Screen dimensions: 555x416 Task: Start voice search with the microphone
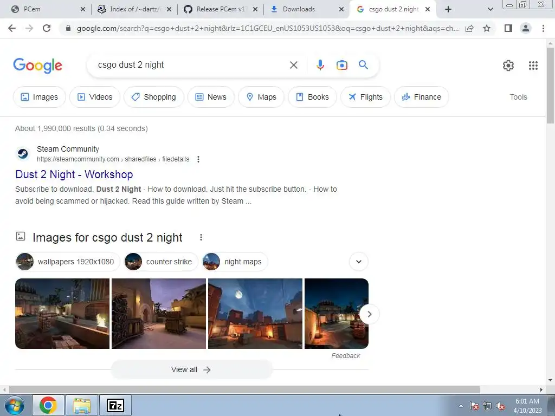(320, 65)
